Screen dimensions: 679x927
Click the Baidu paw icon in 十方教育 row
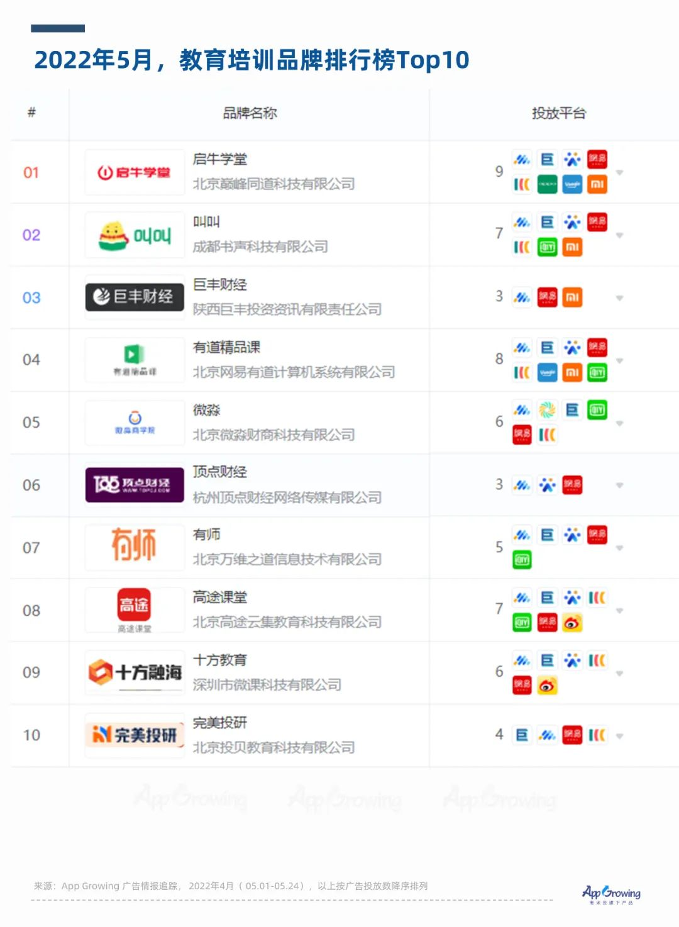click(x=572, y=660)
